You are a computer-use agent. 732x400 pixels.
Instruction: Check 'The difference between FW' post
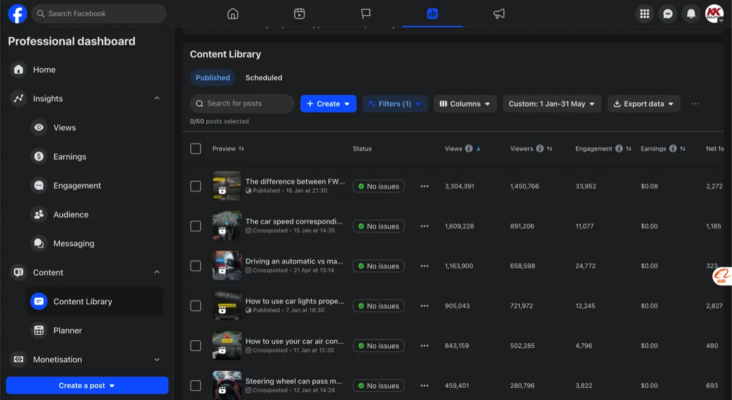point(196,187)
